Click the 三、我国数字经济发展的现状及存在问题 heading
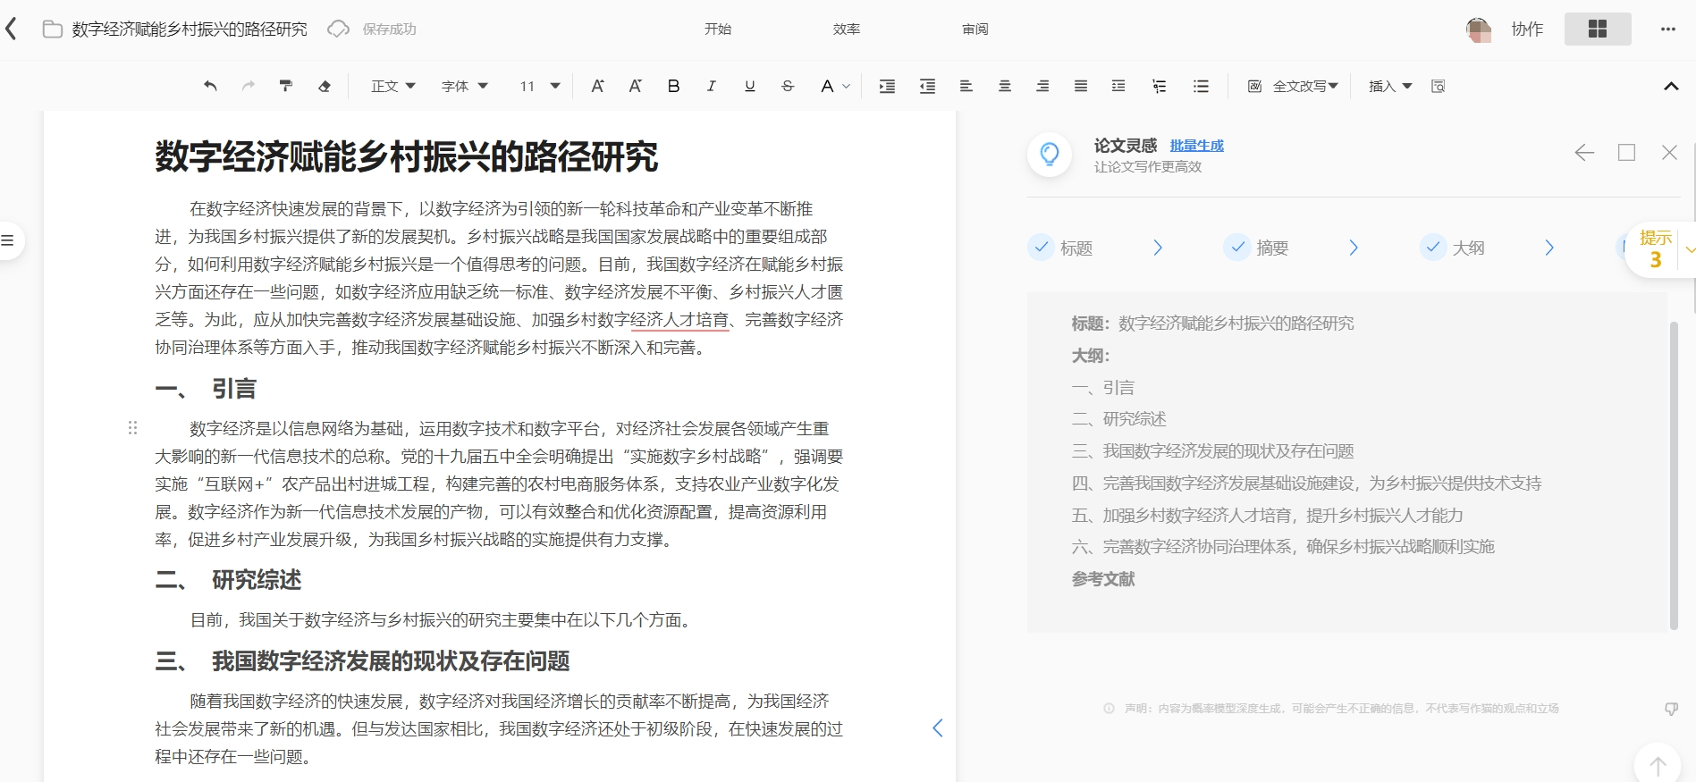Screen dimensions: 1696x782 [362, 661]
